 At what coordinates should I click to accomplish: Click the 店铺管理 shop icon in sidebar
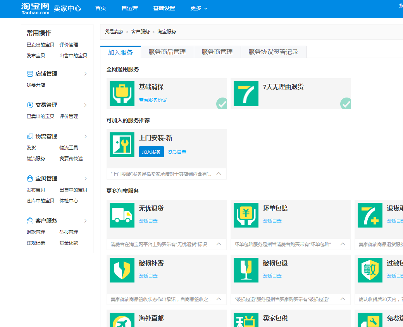point(30,74)
